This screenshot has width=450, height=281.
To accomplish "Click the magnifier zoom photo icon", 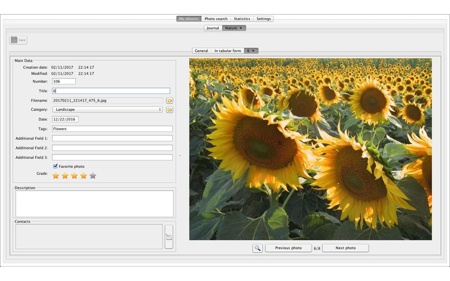I will coord(258,248).
